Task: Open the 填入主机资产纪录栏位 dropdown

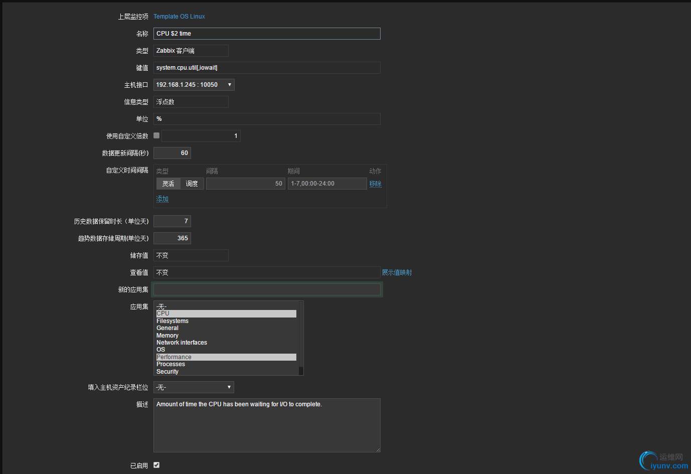Action: [x=194, y=387]
